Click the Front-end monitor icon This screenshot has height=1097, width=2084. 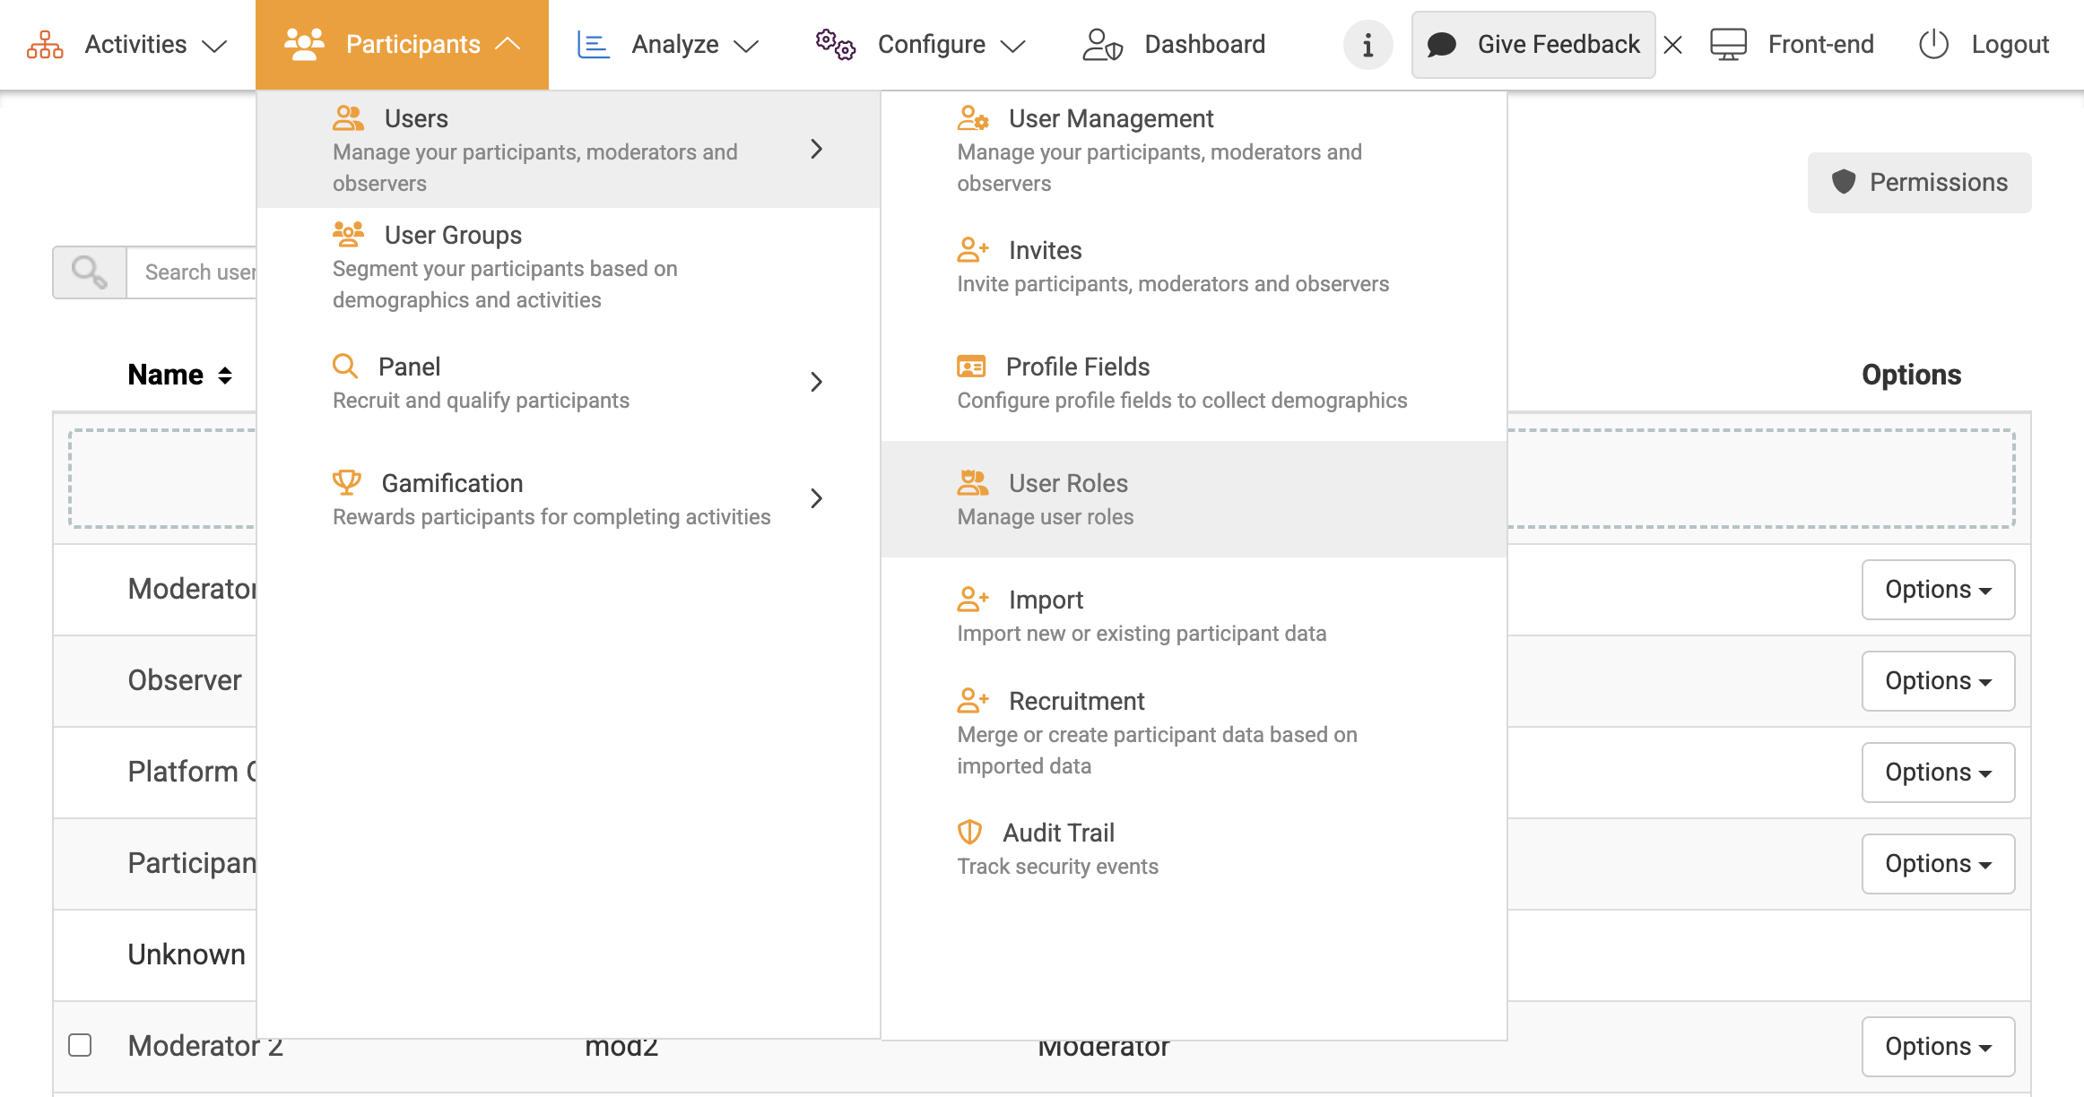click(1728, 45)
